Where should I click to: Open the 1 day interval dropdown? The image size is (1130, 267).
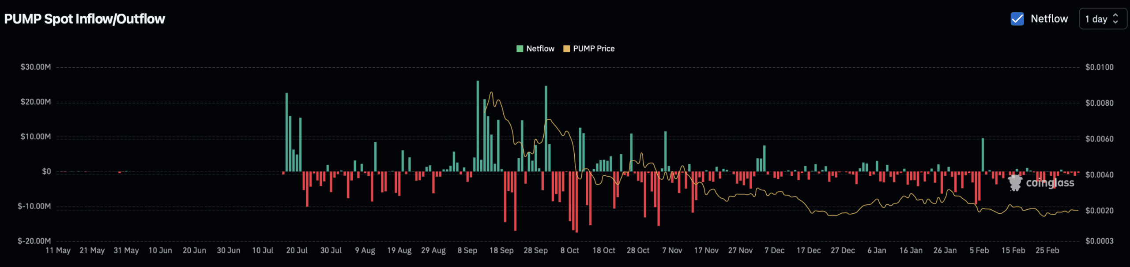pyautogui.click(x=1102, y=19)
